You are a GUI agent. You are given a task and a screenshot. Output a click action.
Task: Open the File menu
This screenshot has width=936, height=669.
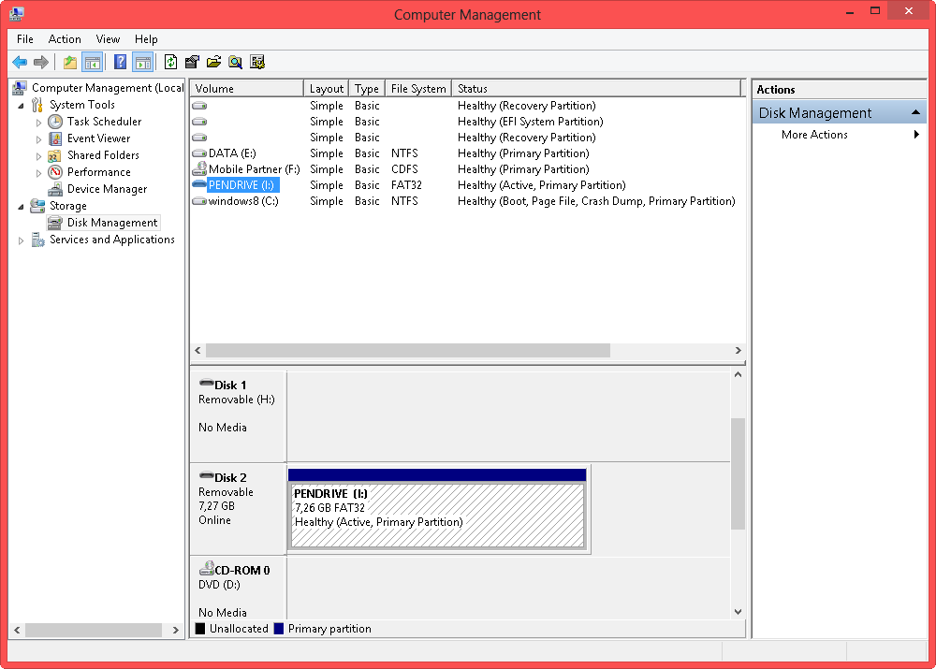25,39
